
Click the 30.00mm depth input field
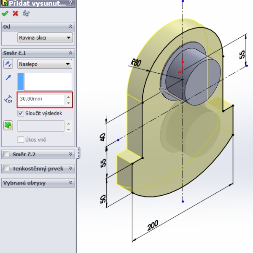point(41,99)
